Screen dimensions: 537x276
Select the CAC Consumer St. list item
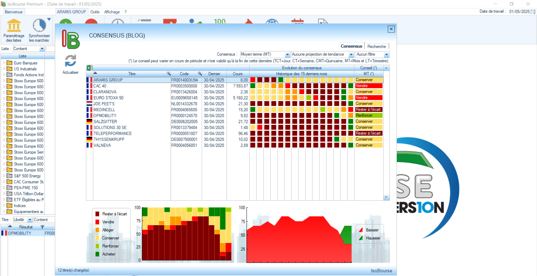pos(29,182)
